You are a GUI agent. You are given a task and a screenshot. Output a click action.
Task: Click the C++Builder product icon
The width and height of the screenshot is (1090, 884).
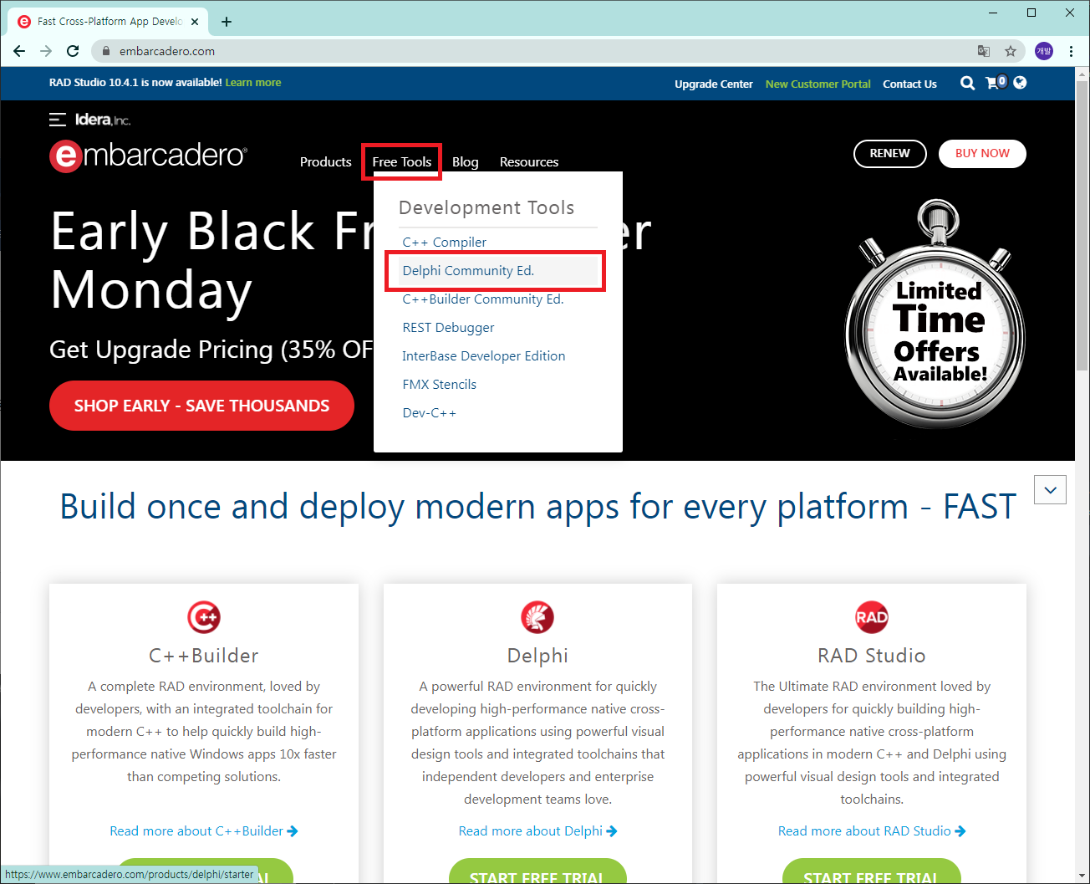coord(204,617)
